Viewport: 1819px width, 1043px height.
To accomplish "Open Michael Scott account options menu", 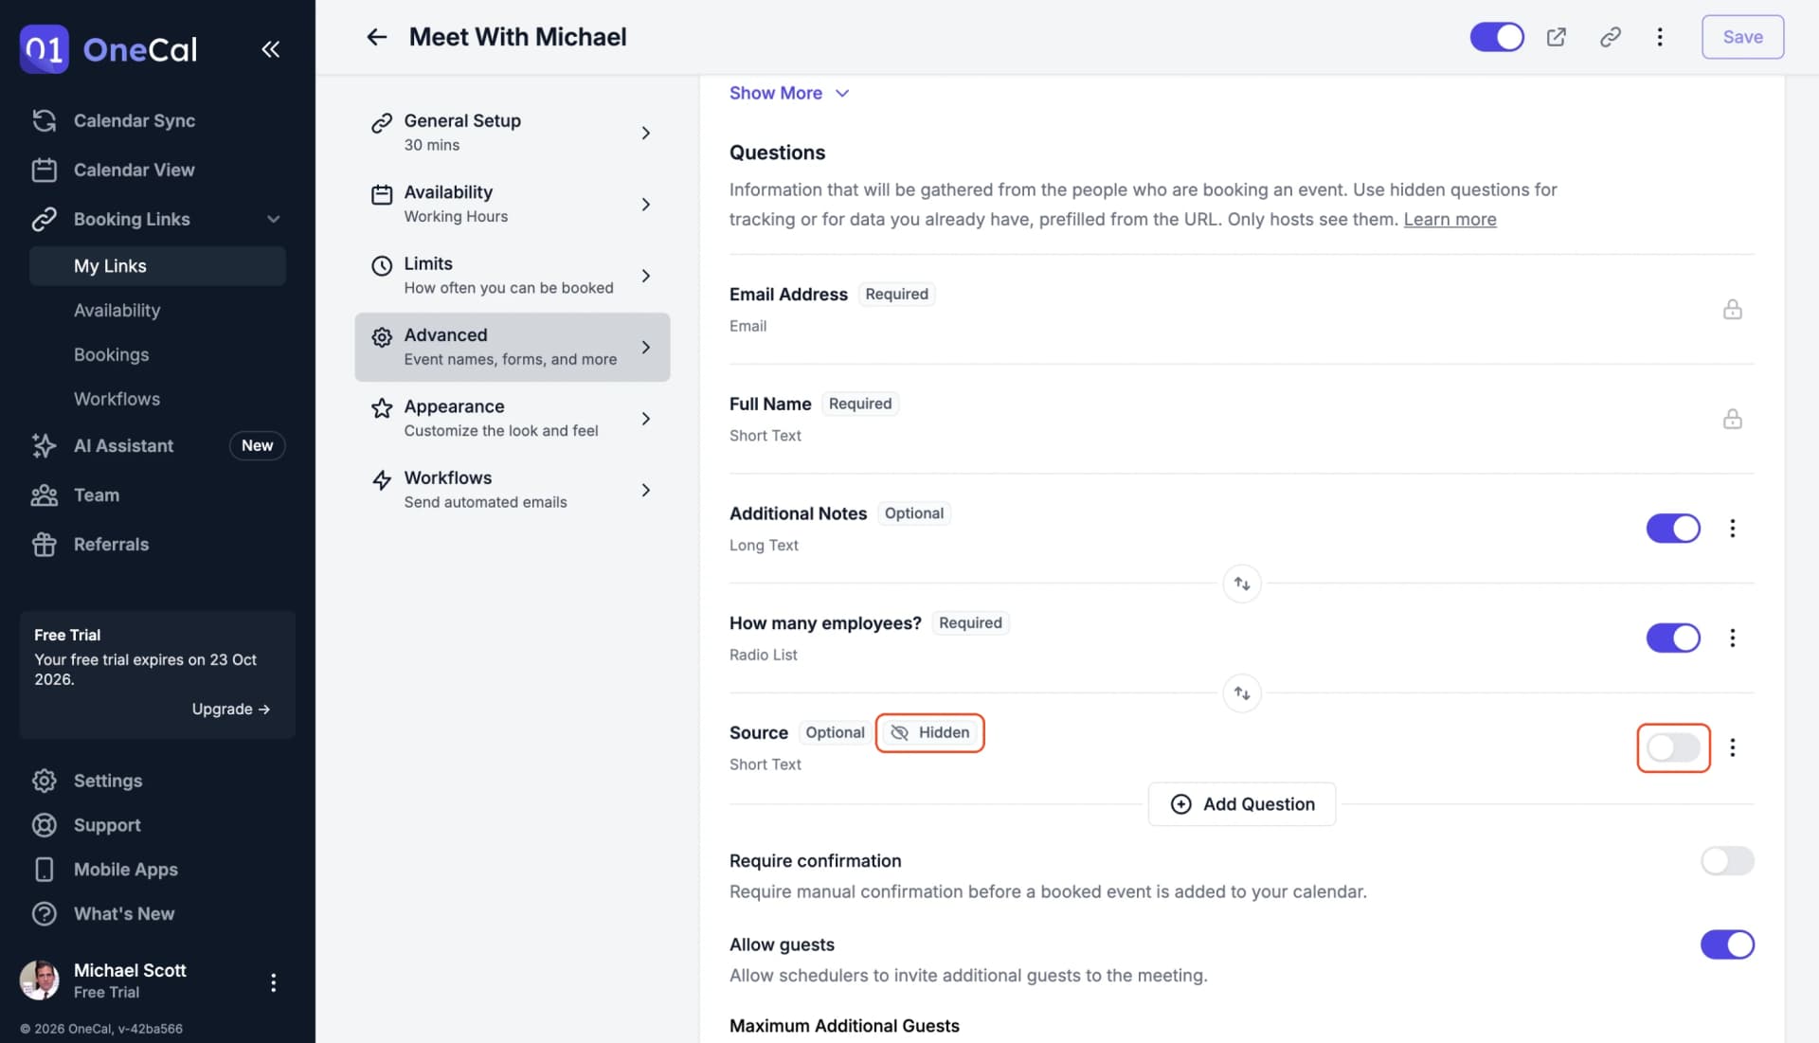I will tap(273, 983).
